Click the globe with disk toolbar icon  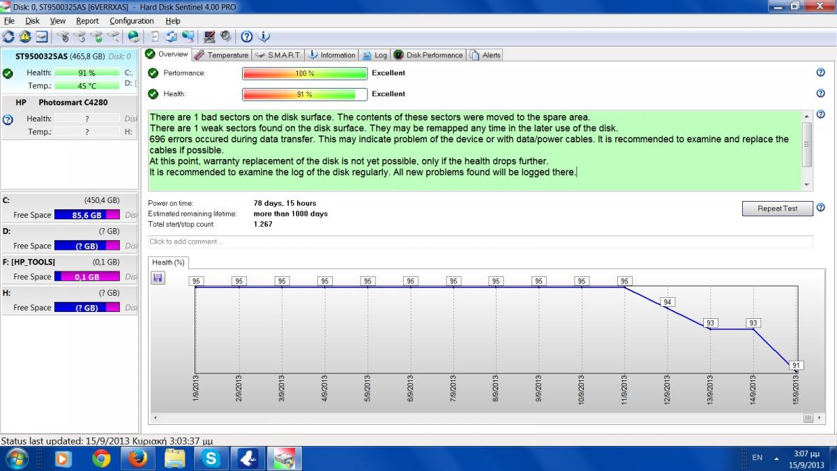[x=133, y=36]
